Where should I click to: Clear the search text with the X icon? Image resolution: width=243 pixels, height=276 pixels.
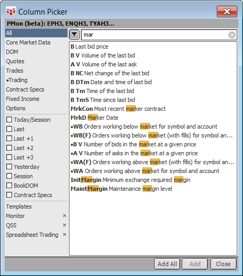[x=232, y=35]
